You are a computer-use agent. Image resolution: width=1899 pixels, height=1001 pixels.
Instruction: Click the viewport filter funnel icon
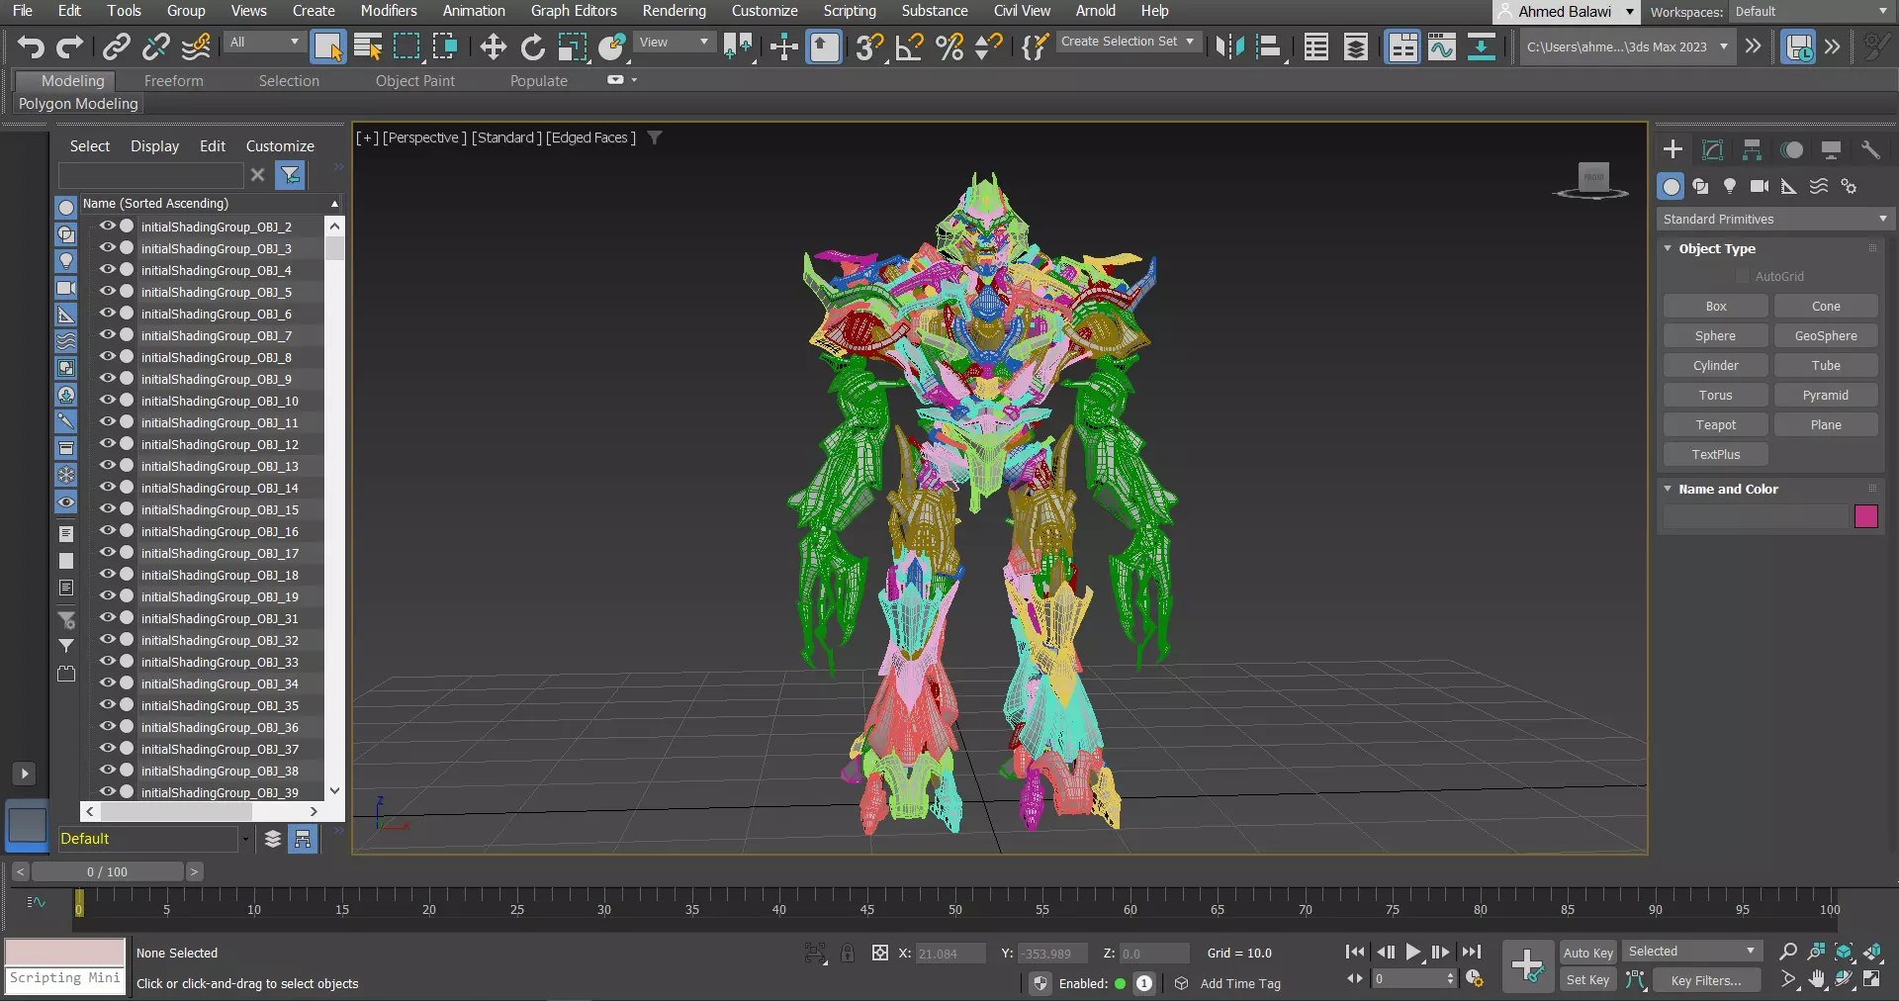tap(655, 137)
